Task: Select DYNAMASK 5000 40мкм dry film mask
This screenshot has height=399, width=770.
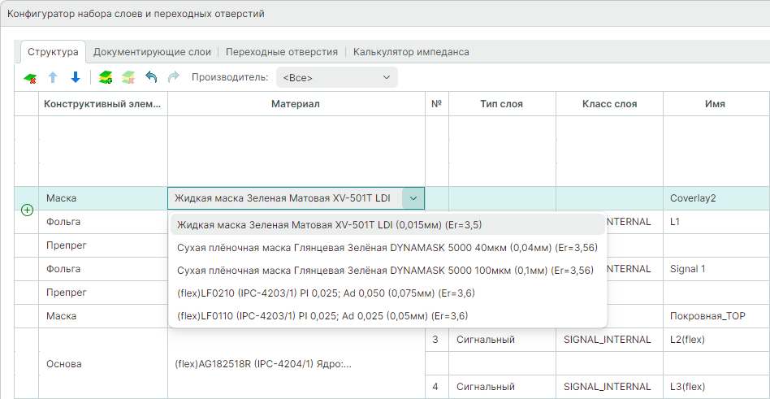Action: click(x=387, y=247)
